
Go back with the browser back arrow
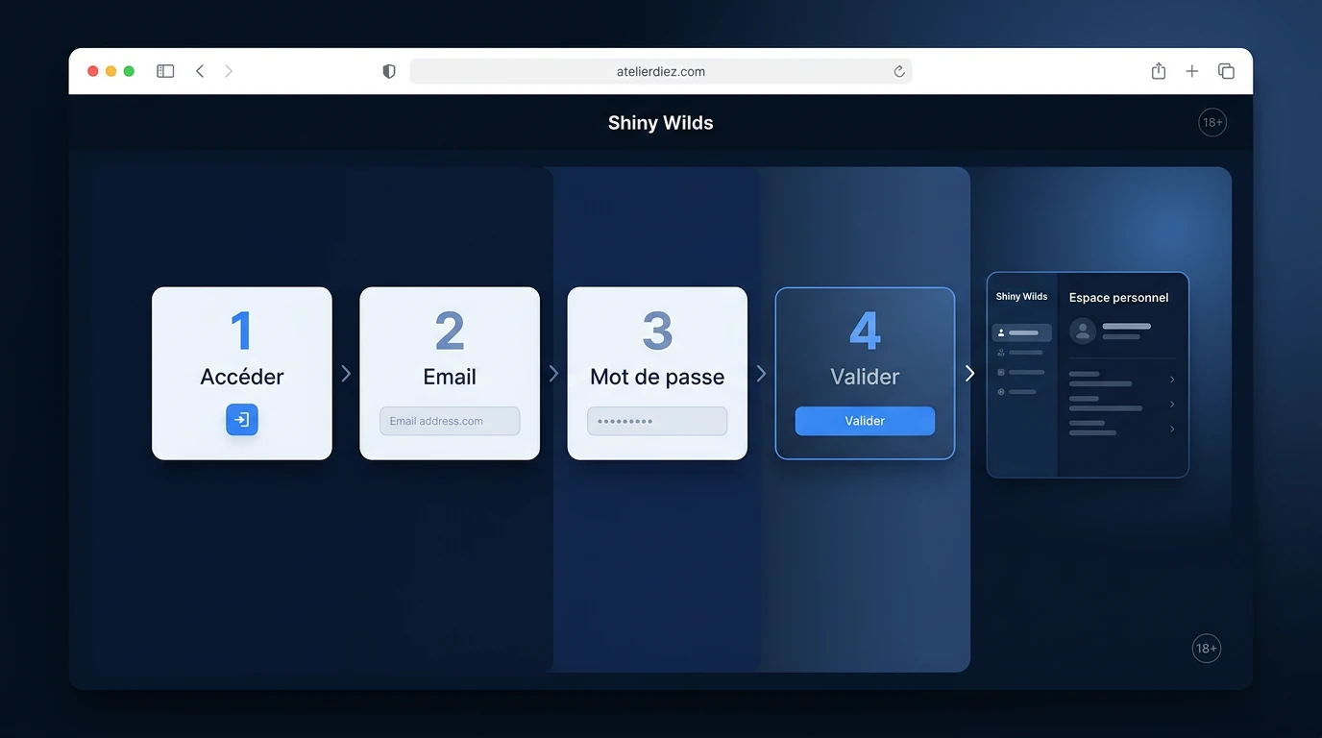pos(200,71)
